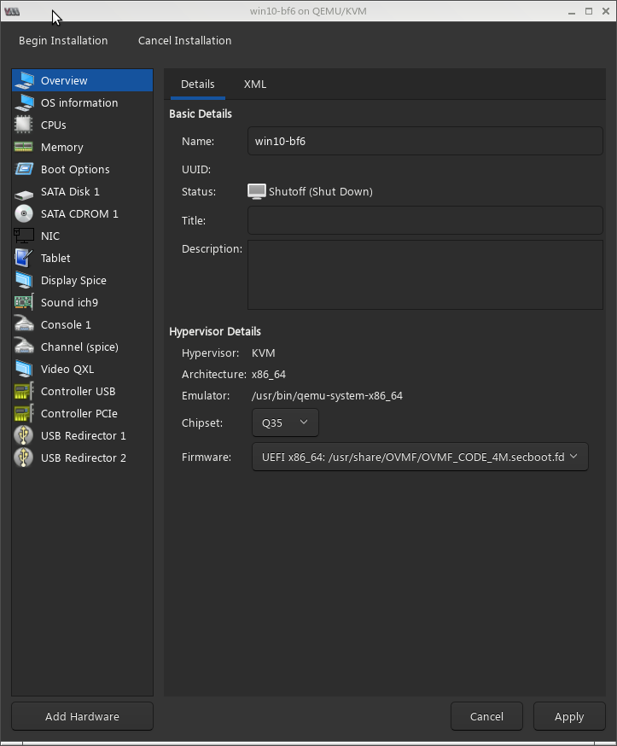The width and height of the screenshot is (617, 746).
Task: Click the Shutoff status monitor icon
Action: click(x=257, y=191)
